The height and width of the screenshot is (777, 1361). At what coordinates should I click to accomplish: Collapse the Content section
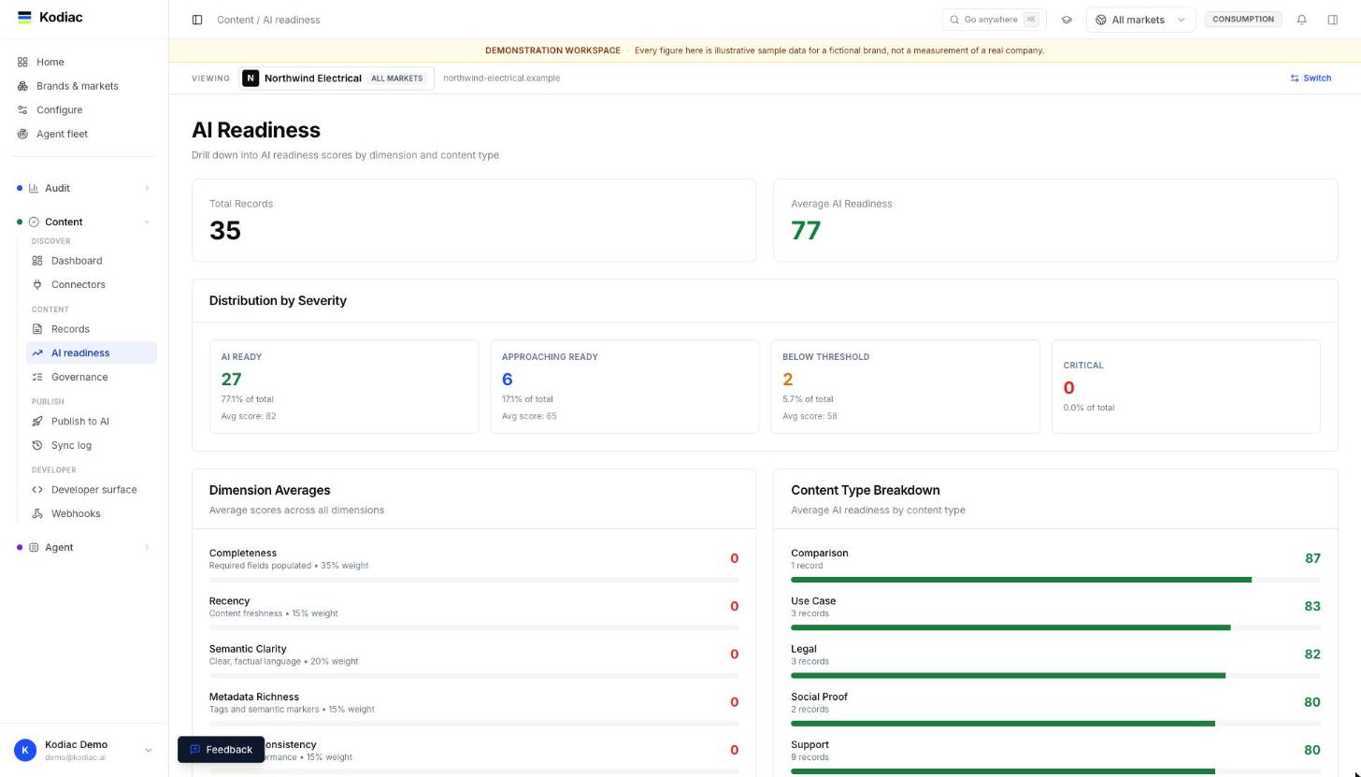(x=84, y=222)
